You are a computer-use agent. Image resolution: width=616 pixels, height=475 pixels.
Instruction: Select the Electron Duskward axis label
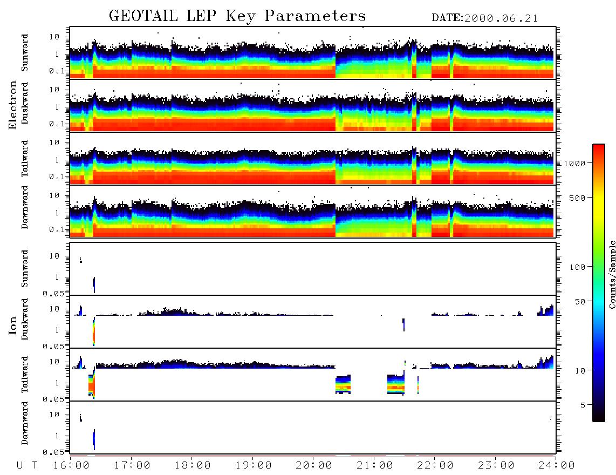[x=25, y=104]
